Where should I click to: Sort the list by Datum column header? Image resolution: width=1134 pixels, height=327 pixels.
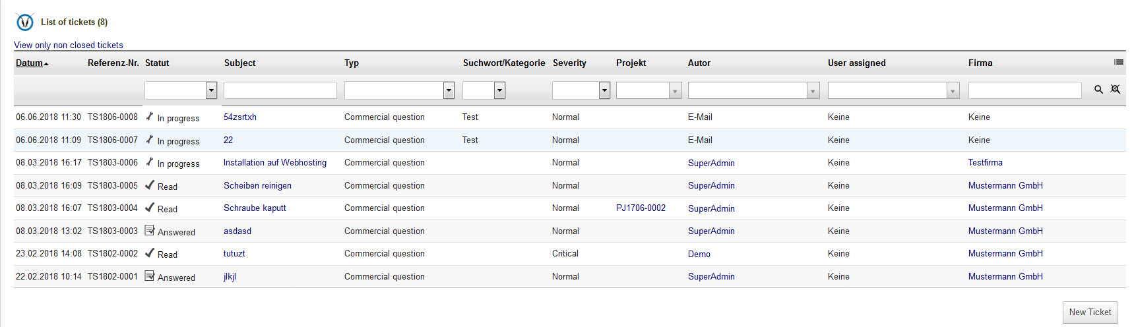click(30, 63)
